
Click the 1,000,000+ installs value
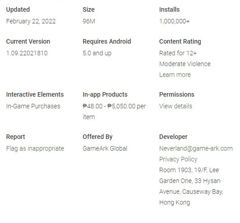tap(174, 21)
